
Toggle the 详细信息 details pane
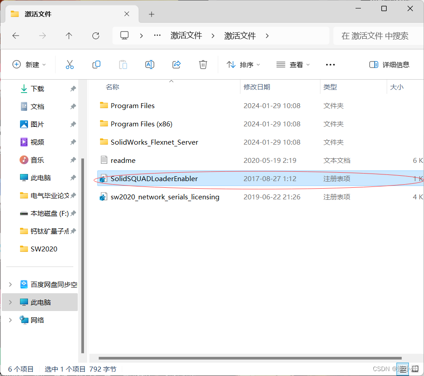coord(389,65)
